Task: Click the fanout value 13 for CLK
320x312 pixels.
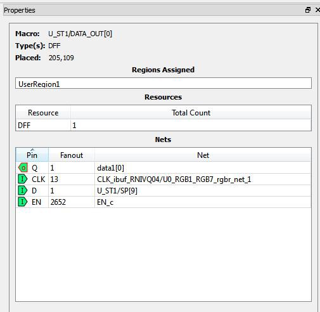Action: point(54,179)
